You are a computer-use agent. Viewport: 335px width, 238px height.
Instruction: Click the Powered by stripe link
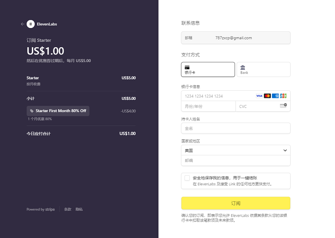click(41, 210)
